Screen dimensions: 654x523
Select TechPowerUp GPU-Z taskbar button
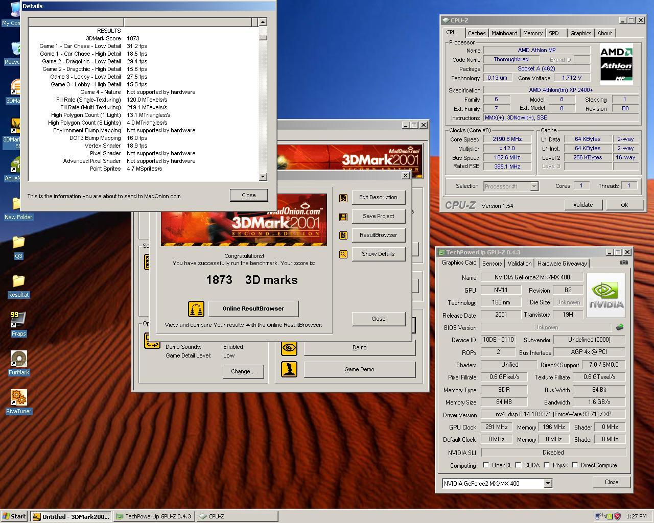(x=154, y=516)
